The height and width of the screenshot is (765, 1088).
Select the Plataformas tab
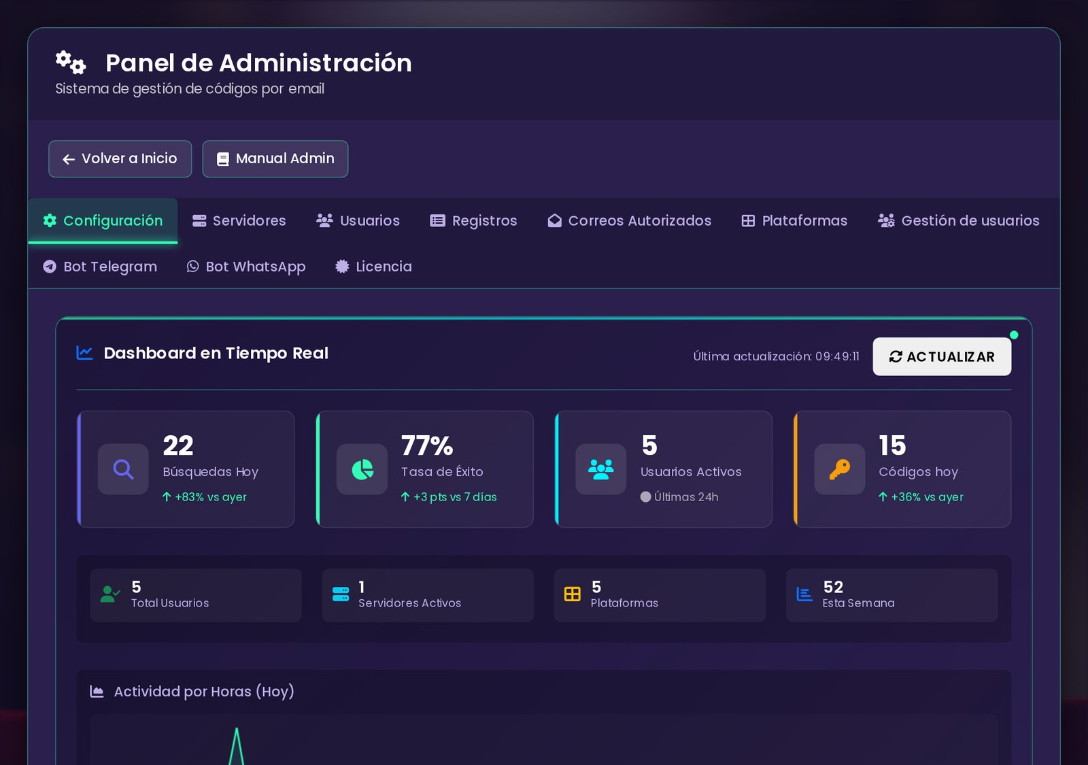pos(794,220)
